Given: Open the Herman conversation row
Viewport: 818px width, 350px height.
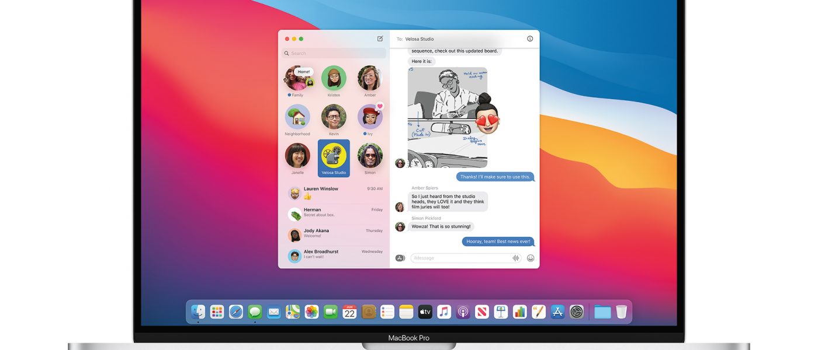Looking at the screenshot, I should click(x=335, y=214).
